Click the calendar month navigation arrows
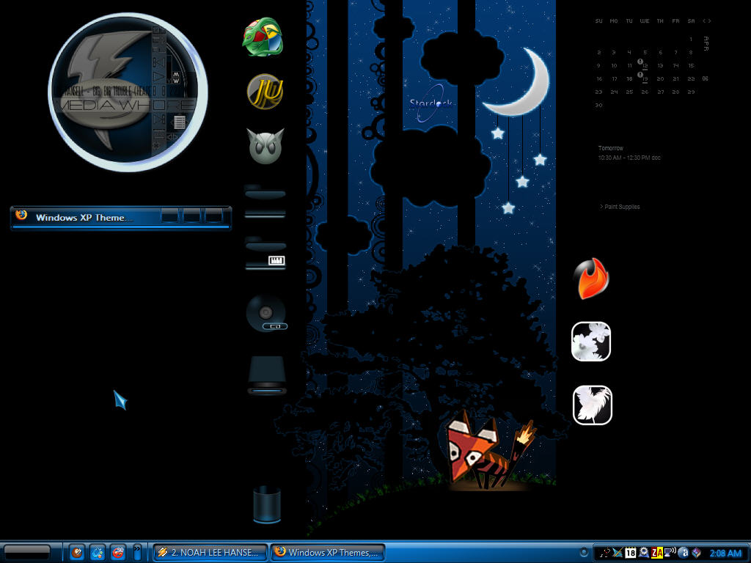The height and width of the screenshot is (563, 751). pos(706,21)
